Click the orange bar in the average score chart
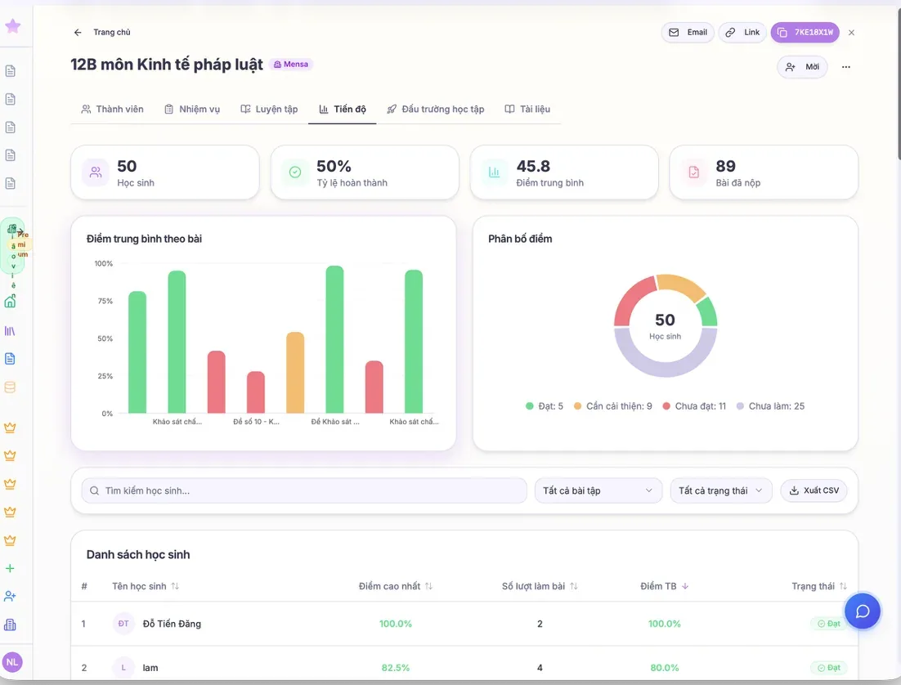Viewport: 901px width, 685px height. [x=295, y=373]
